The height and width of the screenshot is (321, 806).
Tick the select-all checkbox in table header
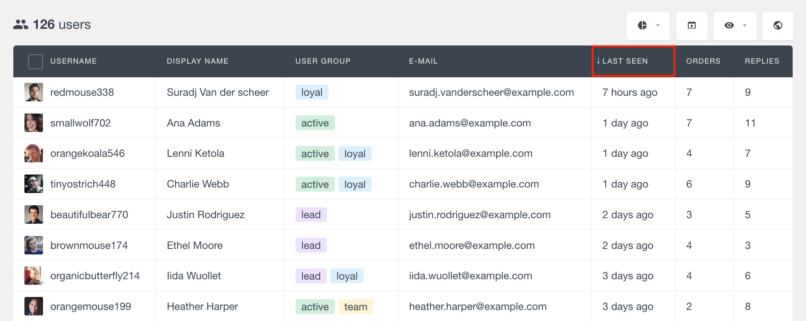pyautogui.click(x=36, y=61)
